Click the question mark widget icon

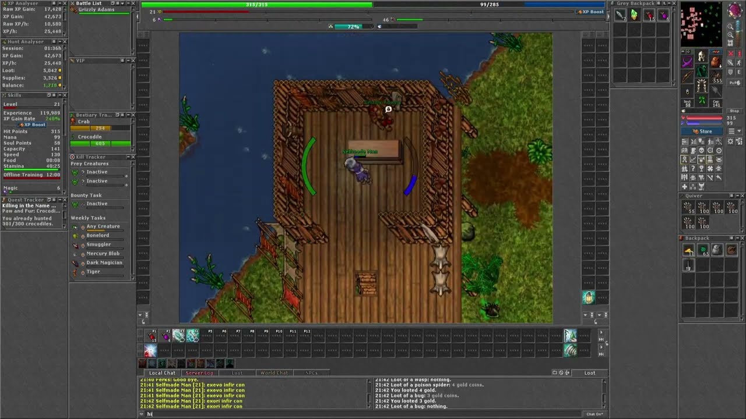693,168
